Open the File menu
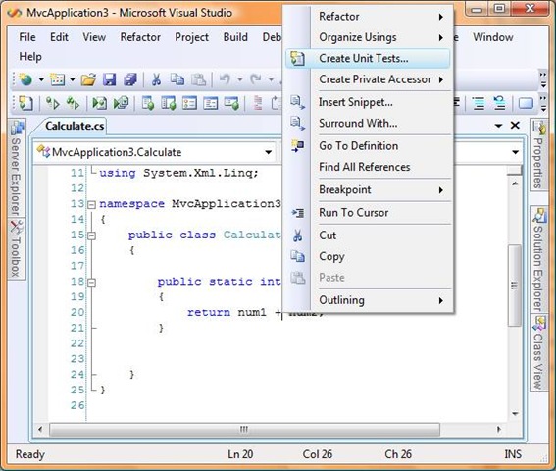The image size is (556, 471). click(27, 37)
